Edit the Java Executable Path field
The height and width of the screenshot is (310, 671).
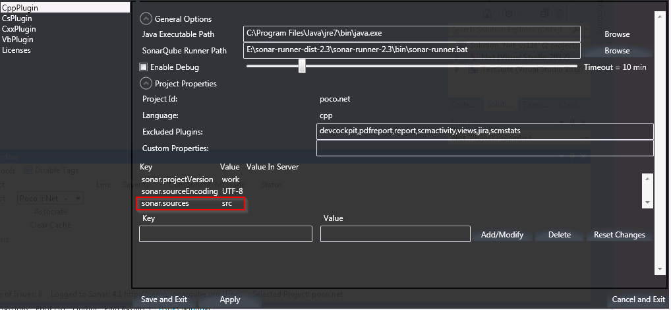pos(412,34)
